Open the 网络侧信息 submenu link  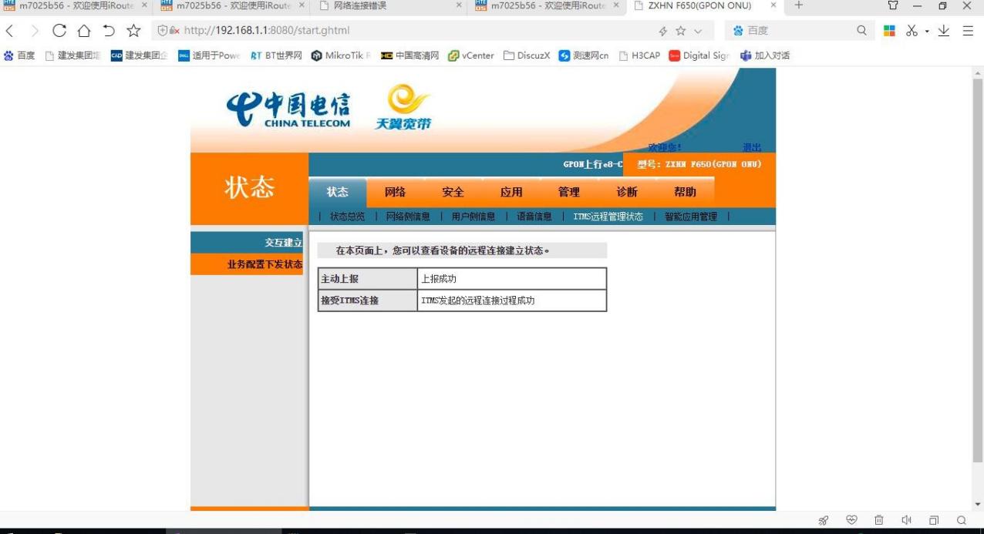tap(408, 217)
